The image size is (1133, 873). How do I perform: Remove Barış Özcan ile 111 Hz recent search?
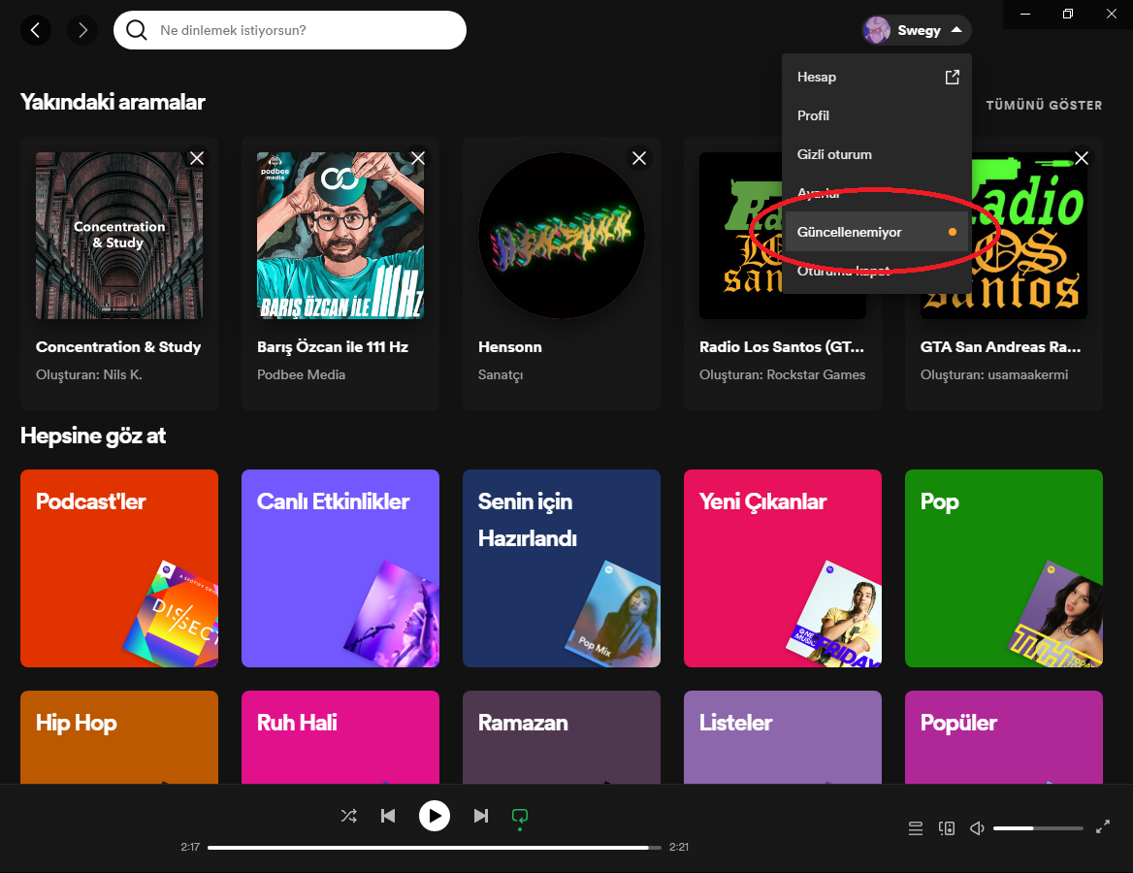coord(418,158)
